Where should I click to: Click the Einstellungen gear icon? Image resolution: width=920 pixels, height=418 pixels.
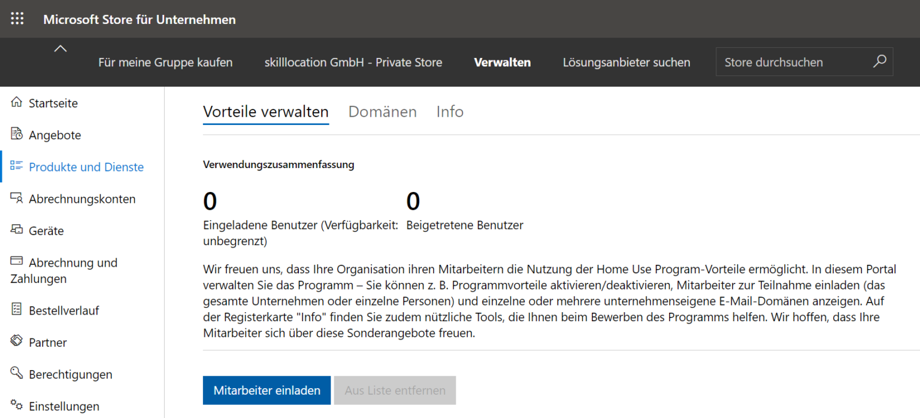[17, 405]
